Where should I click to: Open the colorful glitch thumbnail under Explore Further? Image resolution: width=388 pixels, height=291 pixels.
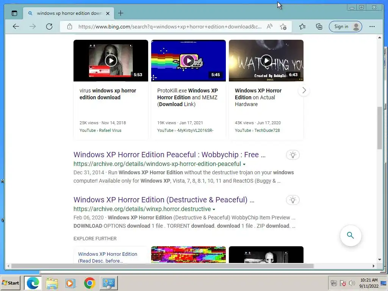pyautogui.click(x=189, y=254)
